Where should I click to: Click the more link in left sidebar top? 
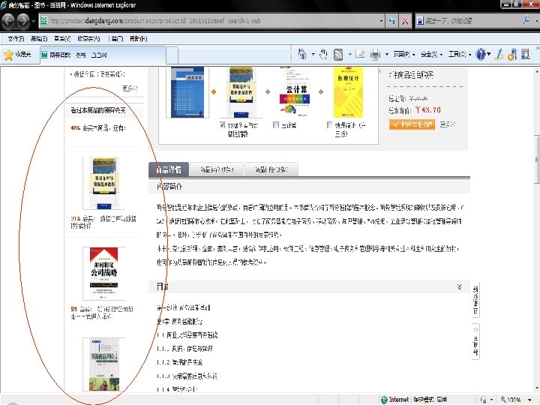[x=130, y=88]
